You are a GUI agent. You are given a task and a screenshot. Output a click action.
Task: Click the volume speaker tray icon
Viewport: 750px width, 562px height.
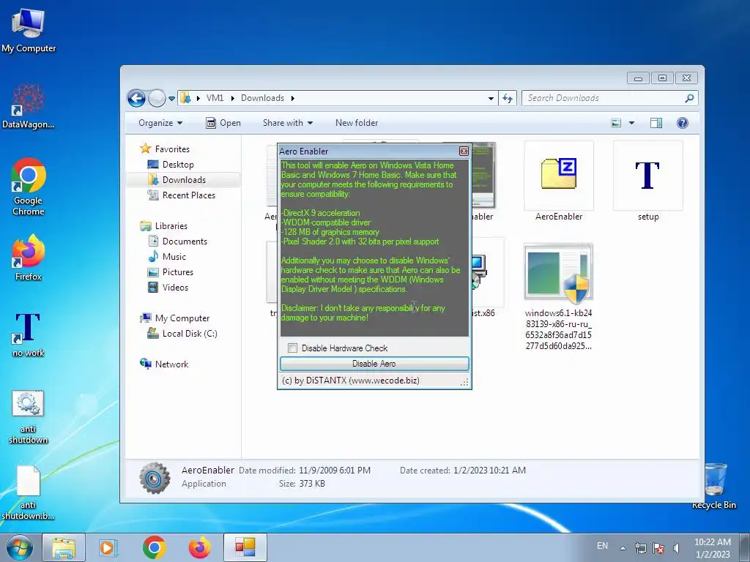[676, 547]
